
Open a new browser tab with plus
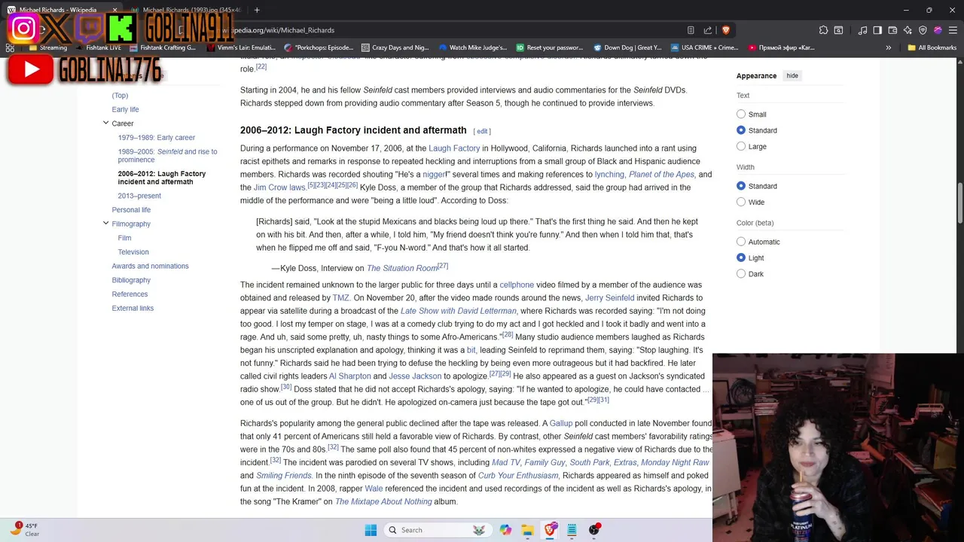coord(257,10)
